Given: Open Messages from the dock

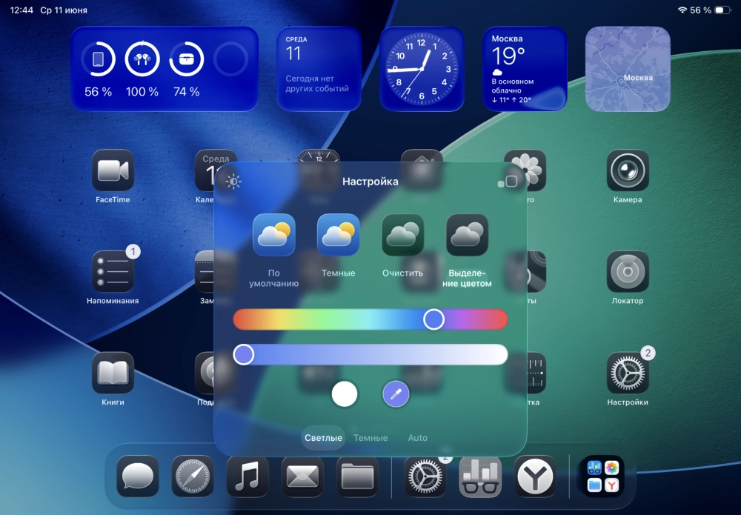Looking at the screenshot, I should point(138,476).
